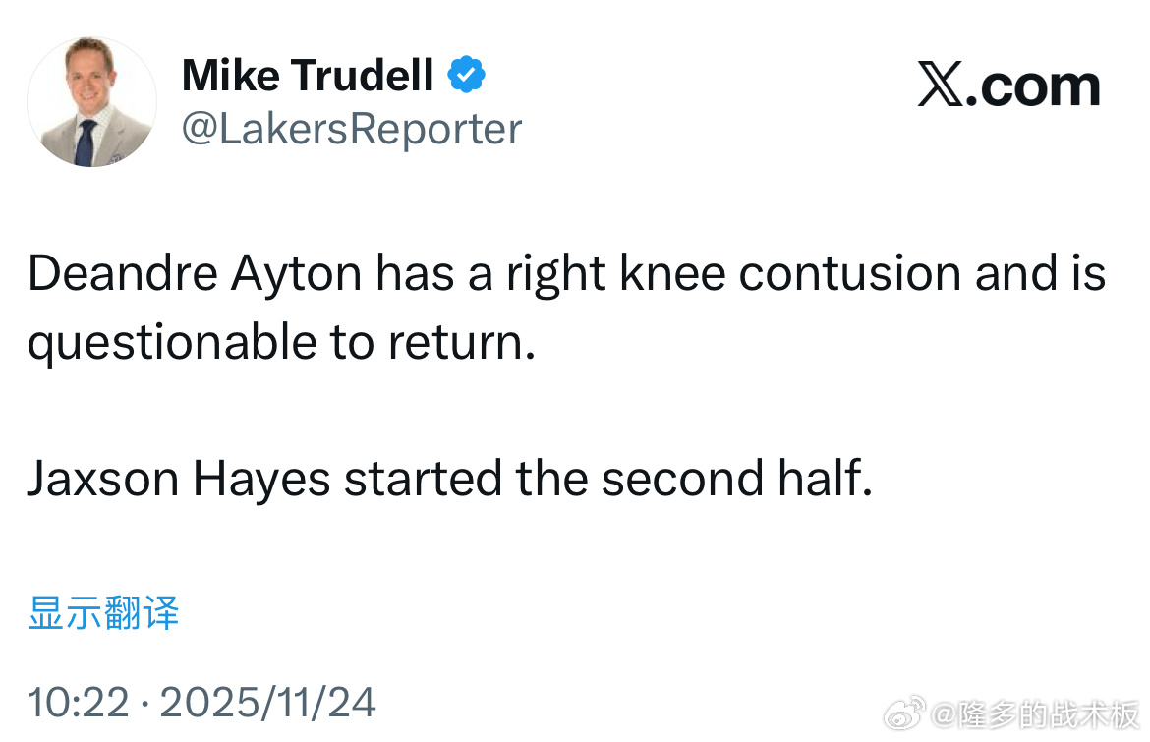Image resolution: width=1150 pixels, height=742 pixels.
Task: Click the phrase "questionable to return."
Action: 281,343
